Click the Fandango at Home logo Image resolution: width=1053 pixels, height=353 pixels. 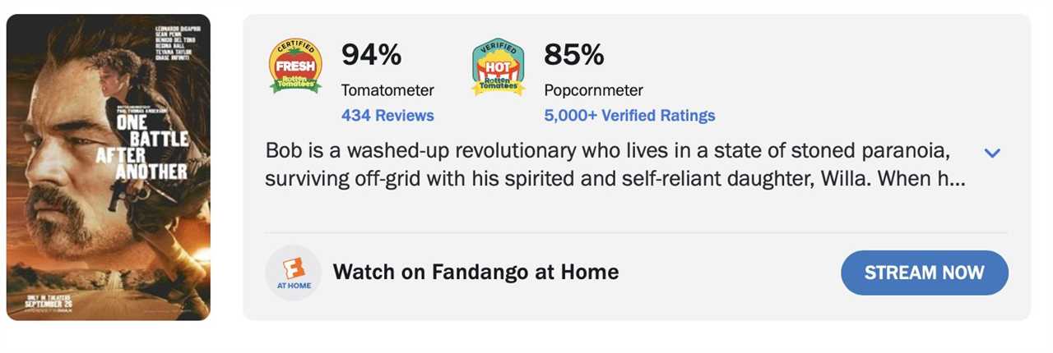click(x=293, y=273)
